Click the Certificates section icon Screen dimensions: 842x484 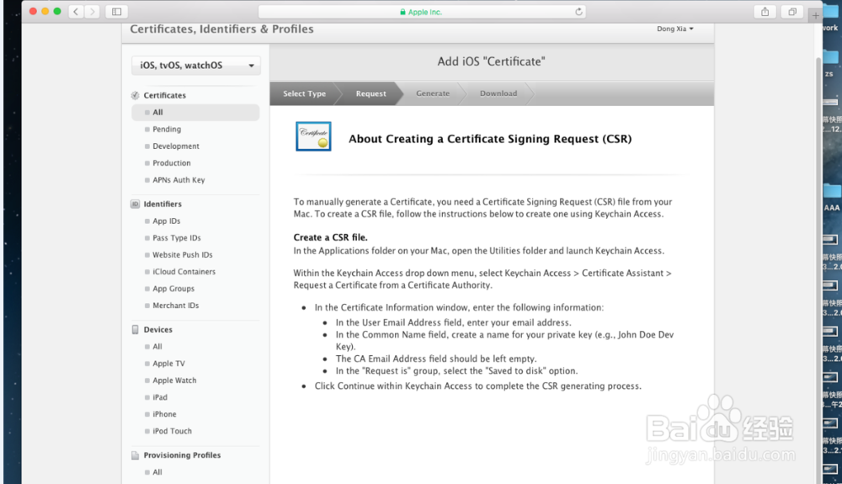click(136, 95)
